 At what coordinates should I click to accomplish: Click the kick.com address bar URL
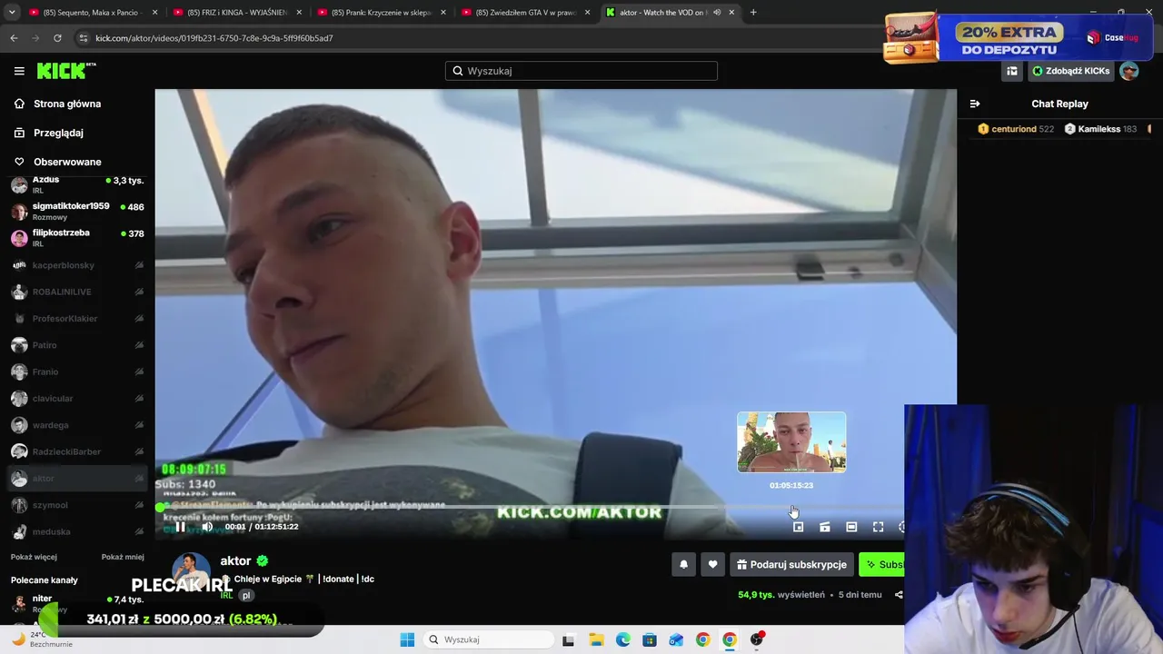[x=214, y=38]
